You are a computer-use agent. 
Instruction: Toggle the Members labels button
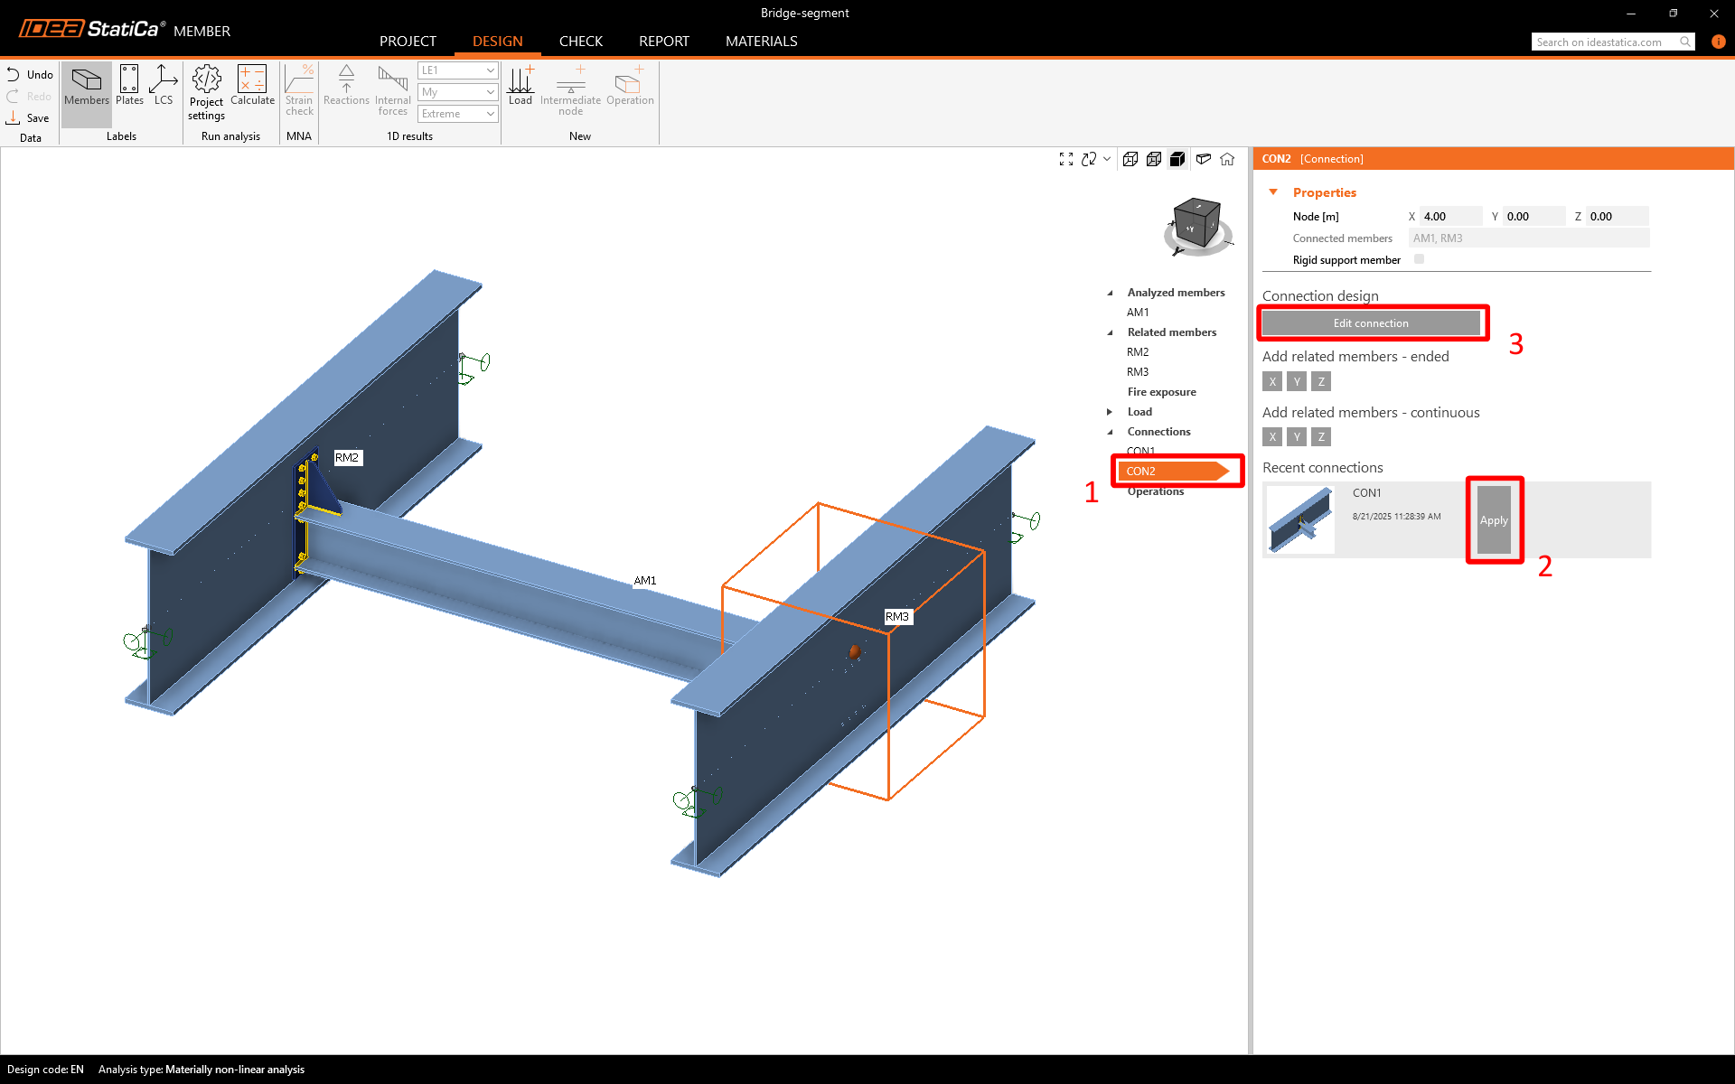[x=87, y=87]
